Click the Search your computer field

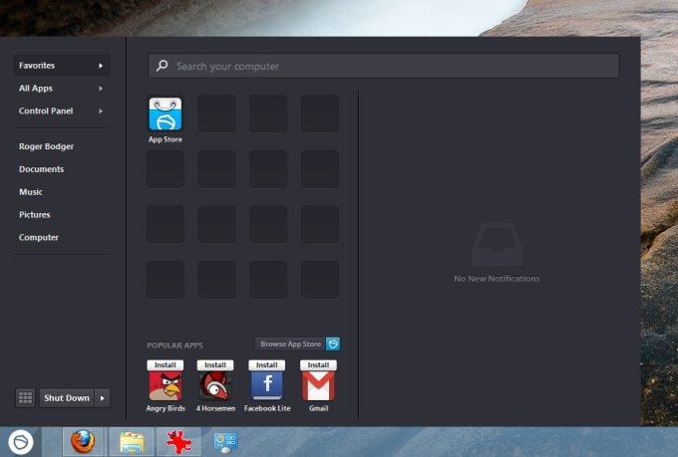point(383,66)
